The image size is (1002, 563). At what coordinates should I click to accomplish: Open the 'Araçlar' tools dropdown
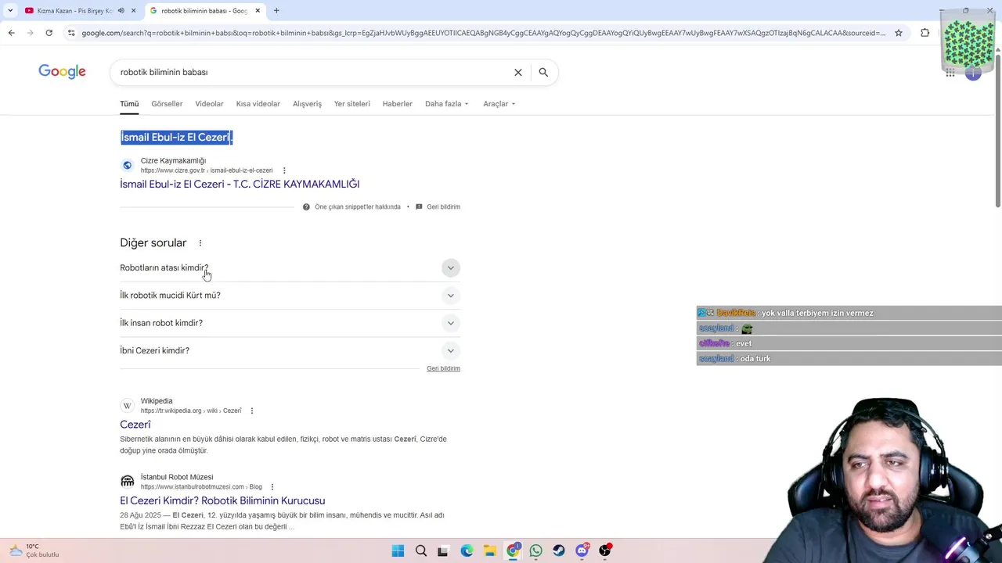(x=499, y=104)
